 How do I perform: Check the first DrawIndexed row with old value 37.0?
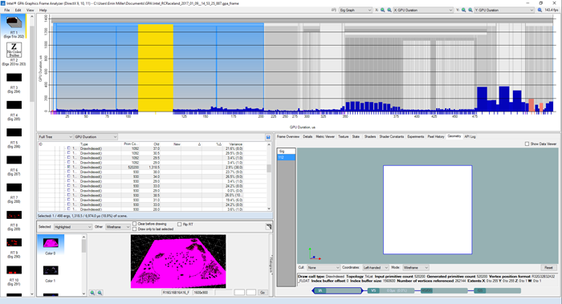(x=69, y=148)
